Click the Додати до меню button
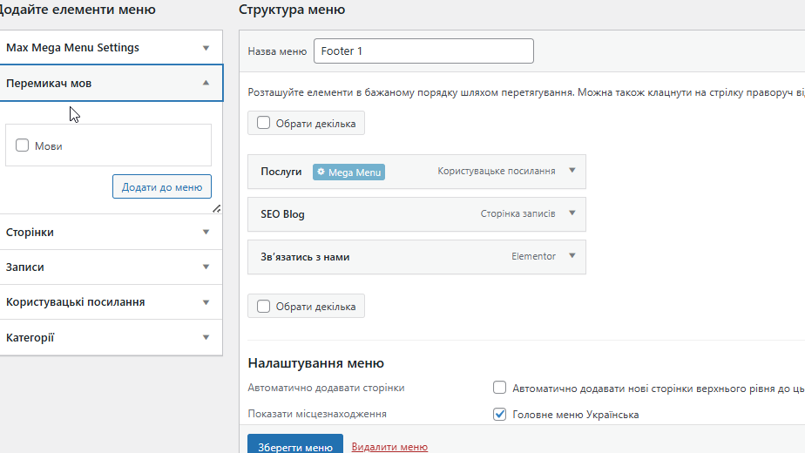Viewport: 805px width, 453px height. (162, 186)
